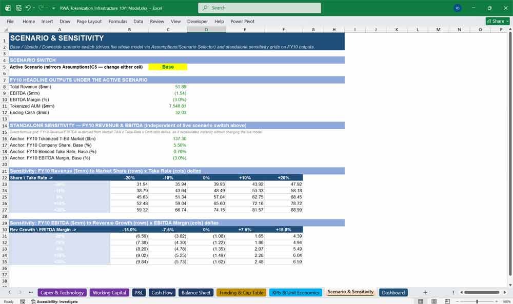Open the Draw ribbon tab
This screenshot has width=513, height=304.
65,21
